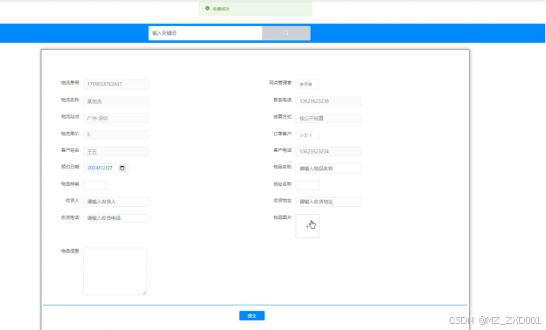546x330 pixels.
Task: Click the green success notification at top
Action: tap(255, 9)
